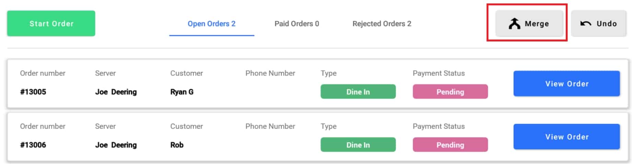Click customer name Rob

click(x=177, y=145)
